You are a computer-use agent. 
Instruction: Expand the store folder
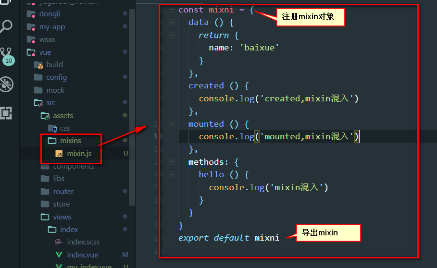click(62, 204)
